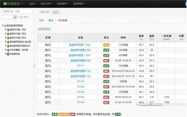Expand the 文物保藏部、保护部 tree node
Viewport: 187px width, 117px height.
tap(6, 50)
